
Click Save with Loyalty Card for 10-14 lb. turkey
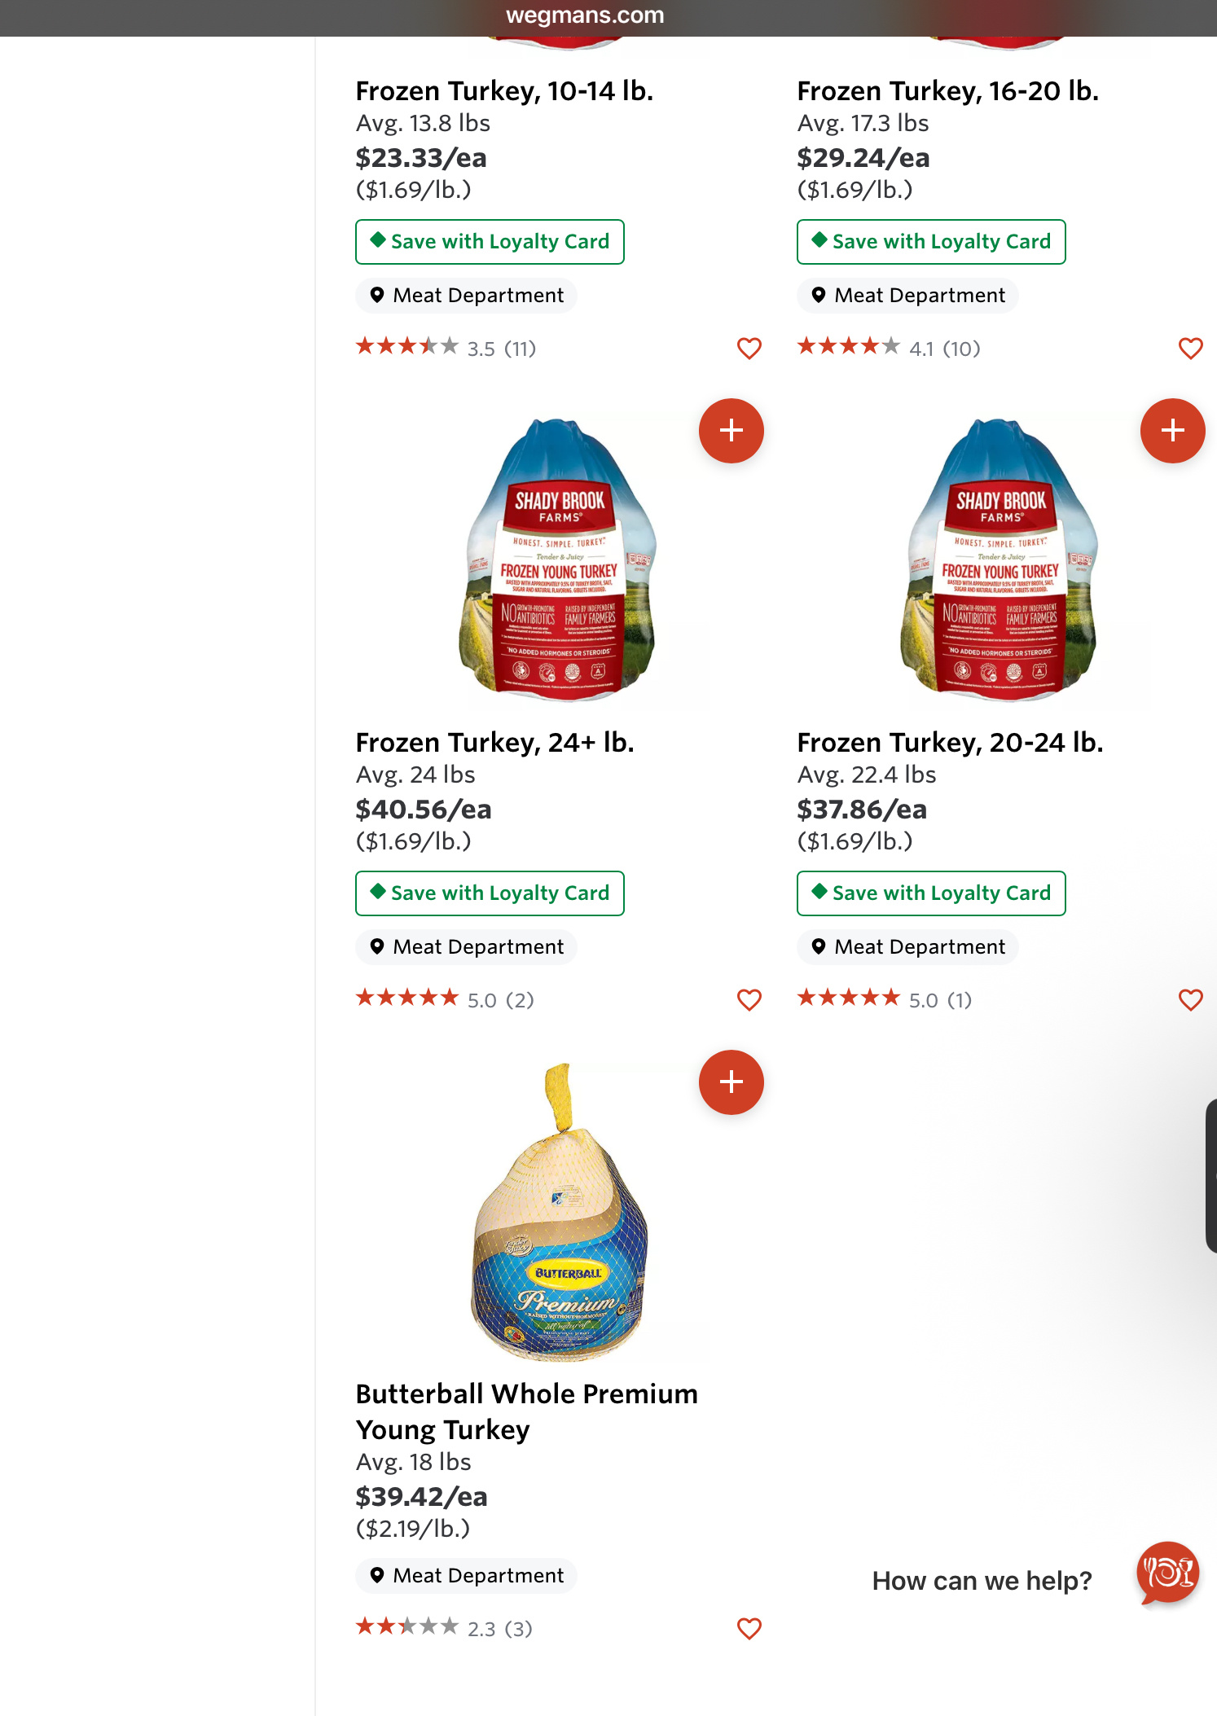pos(490,242)
